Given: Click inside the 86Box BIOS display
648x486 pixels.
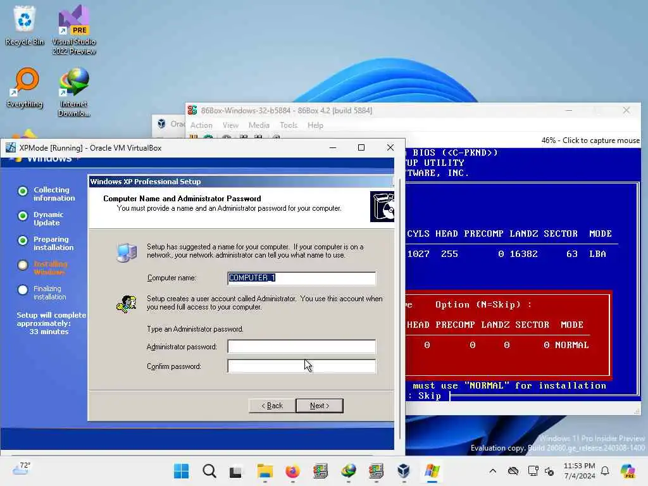Looking at the screenshot, I should [523, 275].
